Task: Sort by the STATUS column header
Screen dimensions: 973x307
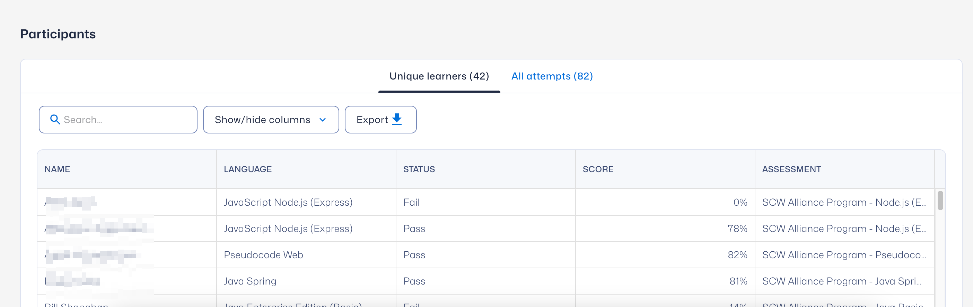Action: pyautogui.click(x=419, y=169)
